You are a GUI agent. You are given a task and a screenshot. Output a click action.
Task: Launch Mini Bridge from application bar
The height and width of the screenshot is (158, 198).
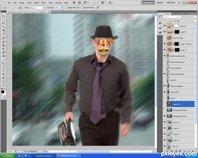(x=80, y=3)
